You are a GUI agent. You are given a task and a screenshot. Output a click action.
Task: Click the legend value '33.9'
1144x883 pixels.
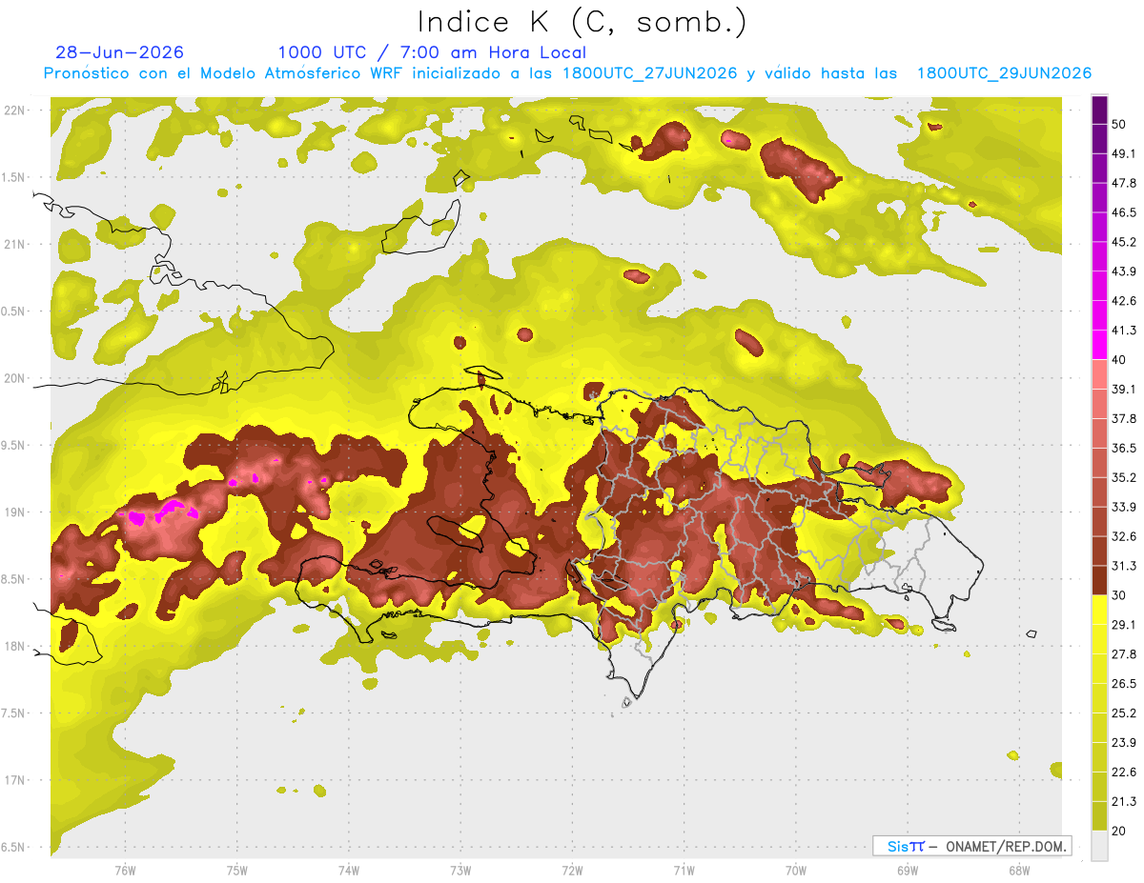pyautogui.click(x=1124, y=507)
